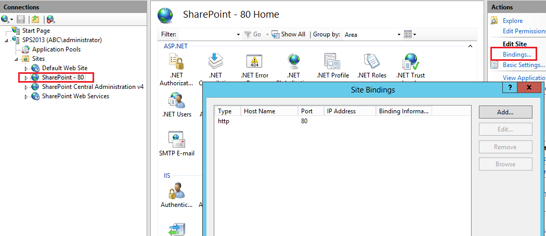This screenshot has width=546, height=236.
Task: Select Start Page in Connections tree
Action: (x=36, y=31)
